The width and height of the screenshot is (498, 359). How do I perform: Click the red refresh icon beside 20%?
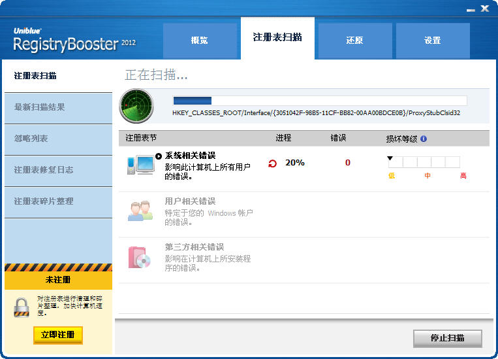pyautogui.click(x=272, y=163)
